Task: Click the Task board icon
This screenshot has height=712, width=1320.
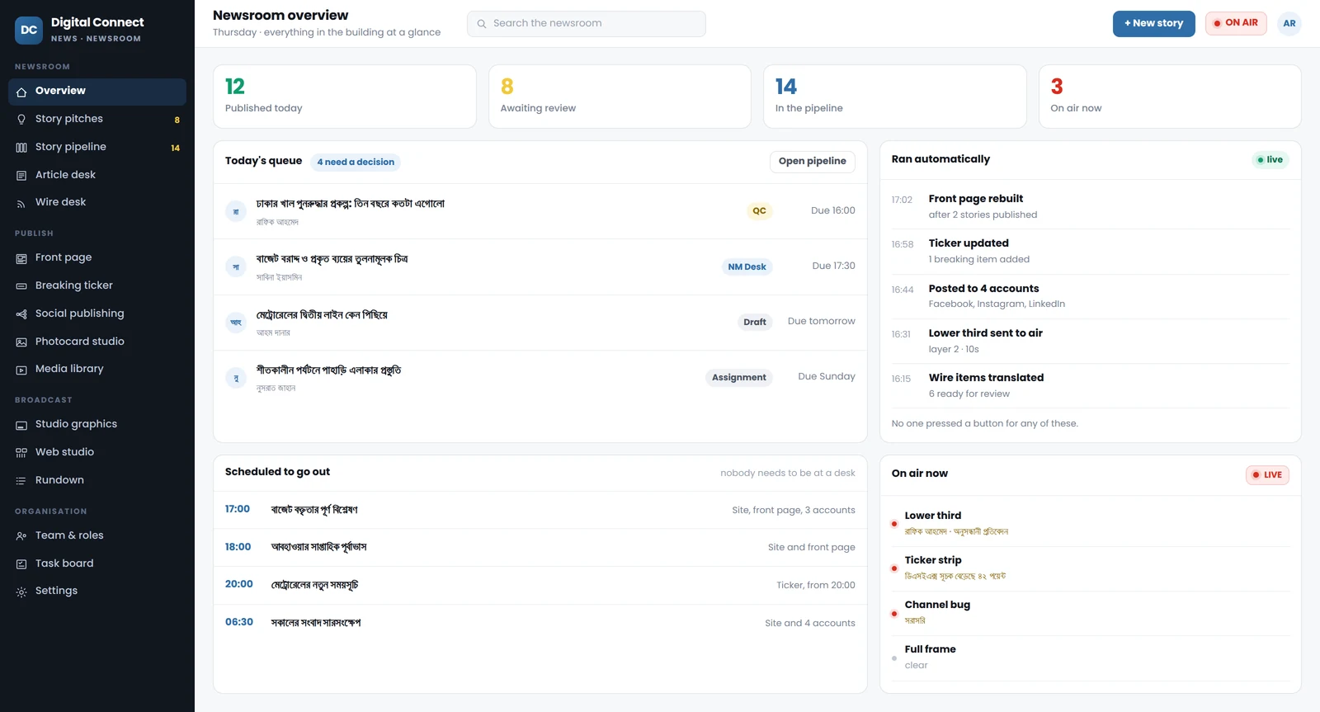Action: [21, 564]
